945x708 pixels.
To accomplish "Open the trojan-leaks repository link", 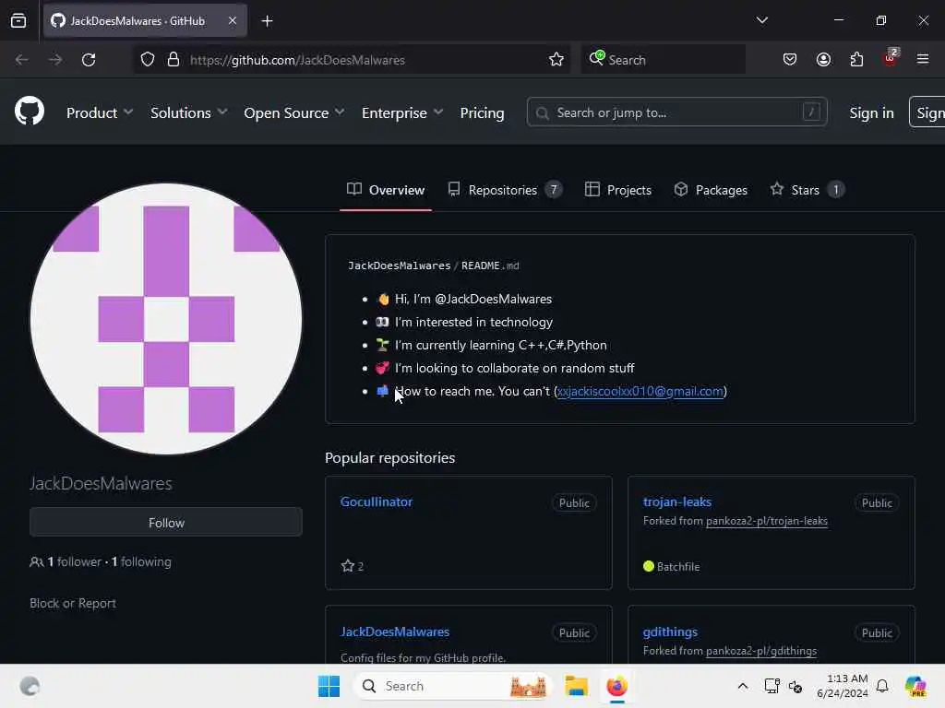I will pyautogui.click(x=676, y=501).
